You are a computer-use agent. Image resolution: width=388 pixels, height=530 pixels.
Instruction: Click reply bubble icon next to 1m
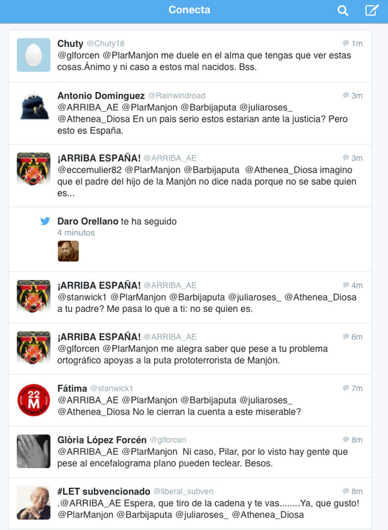point(346,43)
